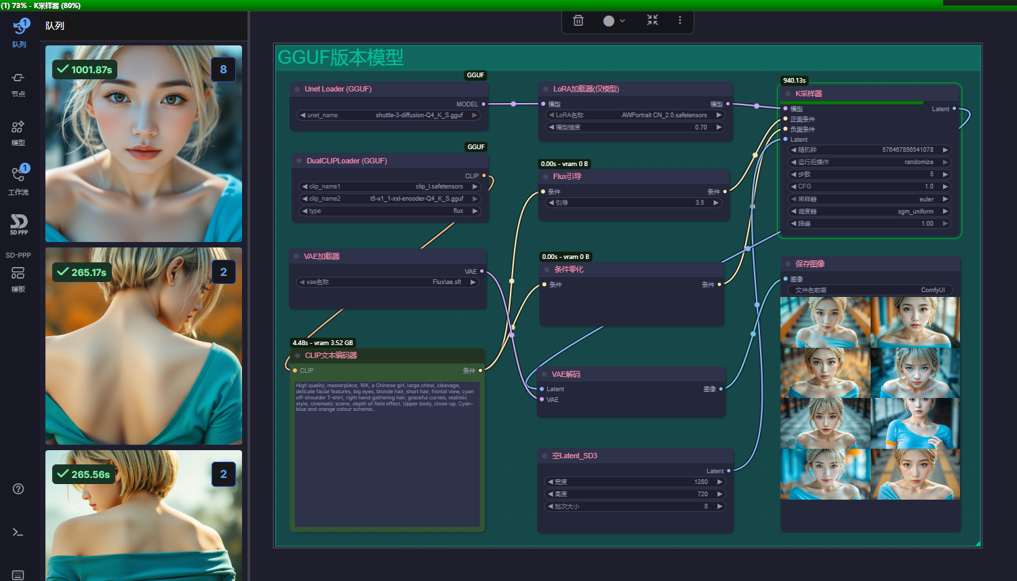
Task: Open the 节点 node library panel
Action: coord(18,83)
